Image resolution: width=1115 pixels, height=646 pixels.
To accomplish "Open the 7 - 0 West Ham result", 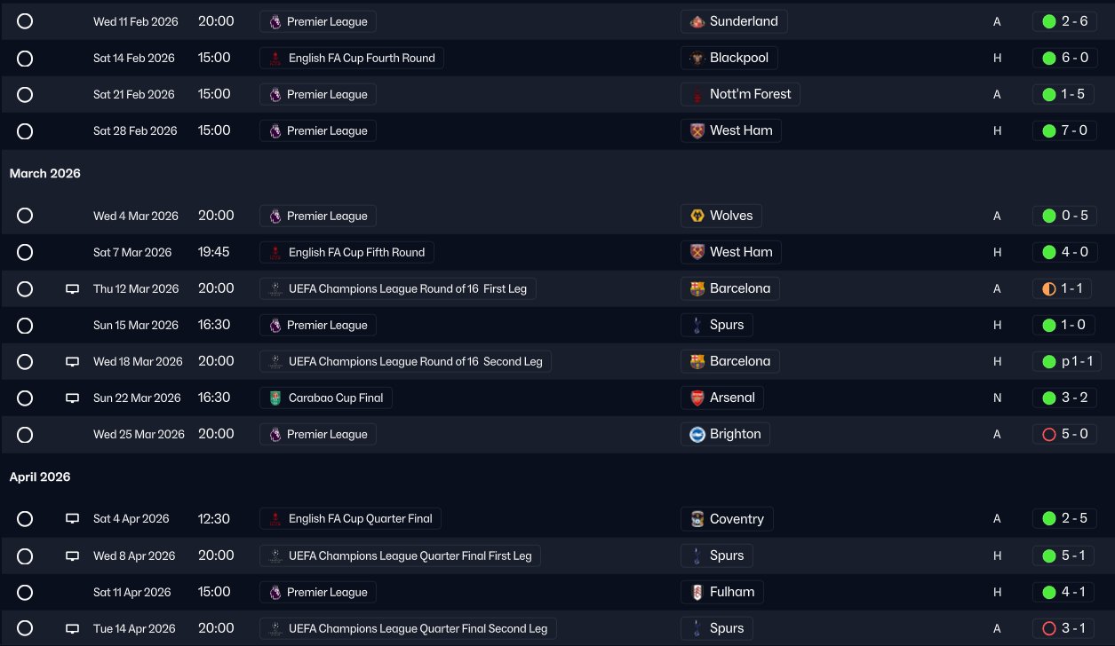I will pos(1064,130).
